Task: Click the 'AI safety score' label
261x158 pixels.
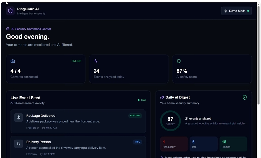Action: (187, 77)
